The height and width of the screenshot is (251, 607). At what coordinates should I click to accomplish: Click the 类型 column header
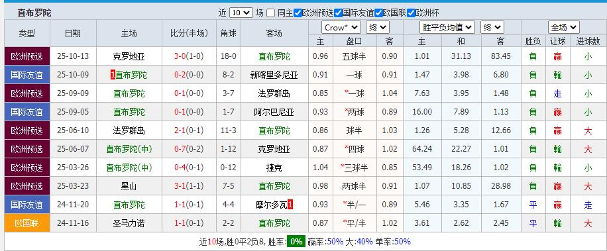point(27,33)
